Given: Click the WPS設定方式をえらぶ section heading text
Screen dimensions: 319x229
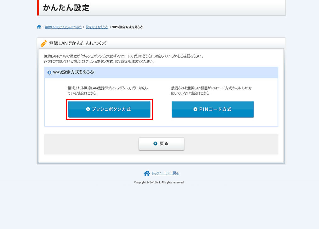Looking at the screenshot, I should [x=74, y=72].
